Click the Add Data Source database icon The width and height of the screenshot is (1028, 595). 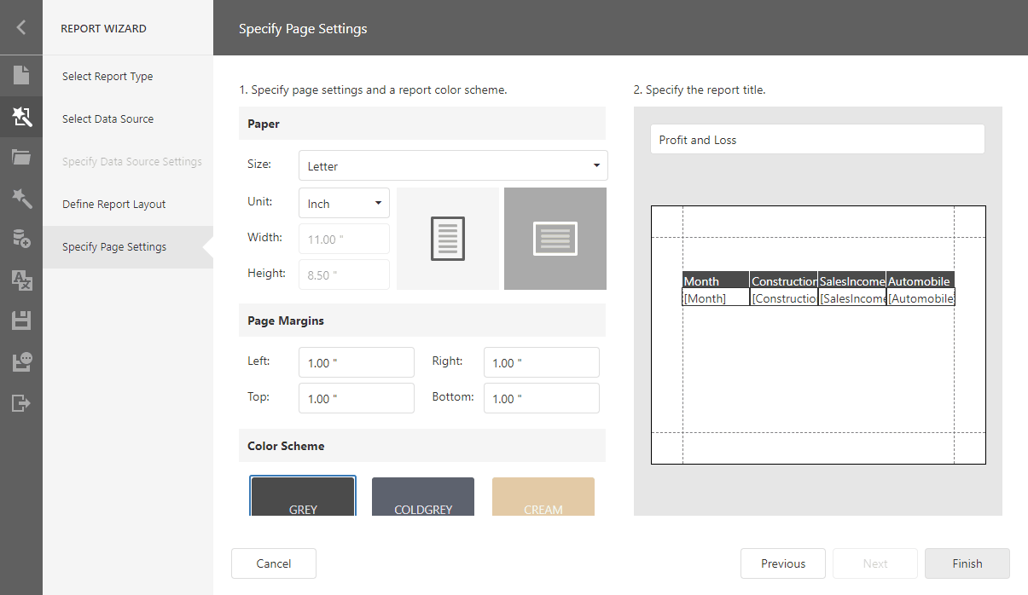click(x=20, y=240)
